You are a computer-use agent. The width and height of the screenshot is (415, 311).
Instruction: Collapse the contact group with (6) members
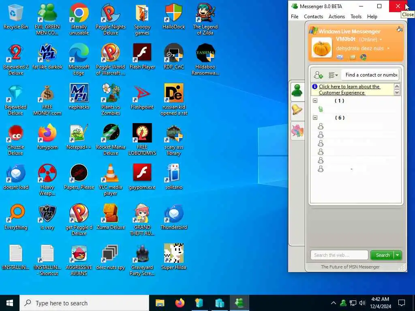(x=315, y=118)
